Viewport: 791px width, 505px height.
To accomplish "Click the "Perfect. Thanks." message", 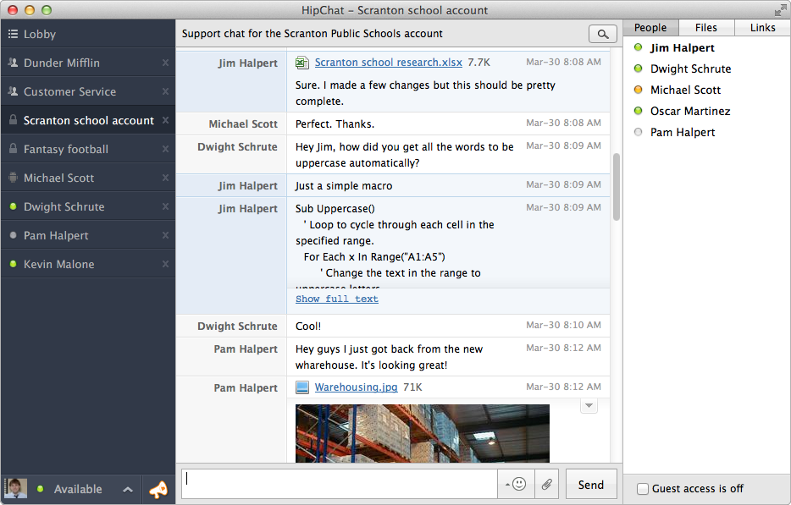I will coord(335,124).
